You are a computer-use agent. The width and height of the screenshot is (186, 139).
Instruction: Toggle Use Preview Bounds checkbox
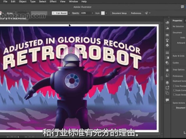click(x=174, y=86)
